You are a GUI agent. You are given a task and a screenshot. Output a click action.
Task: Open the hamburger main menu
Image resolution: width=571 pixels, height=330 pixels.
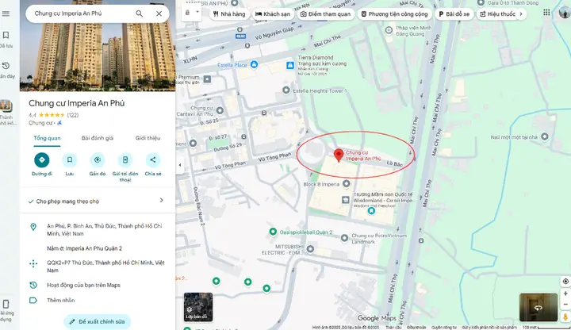pyautogui.click(x=6, y=13)
